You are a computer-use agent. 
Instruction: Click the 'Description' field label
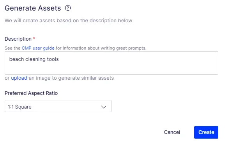point(18,39)
